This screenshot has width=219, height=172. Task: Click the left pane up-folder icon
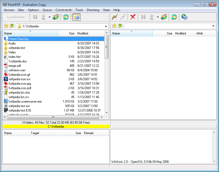(x=12, y=26)
